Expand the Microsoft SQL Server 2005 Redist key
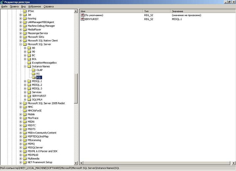Image resolution: width=236 pixels, height=171 pixels. (21, 103)
